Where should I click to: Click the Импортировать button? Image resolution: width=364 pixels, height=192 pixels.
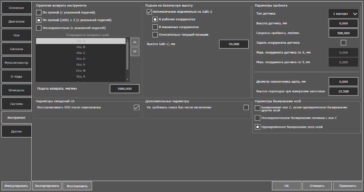click(16, 186)
